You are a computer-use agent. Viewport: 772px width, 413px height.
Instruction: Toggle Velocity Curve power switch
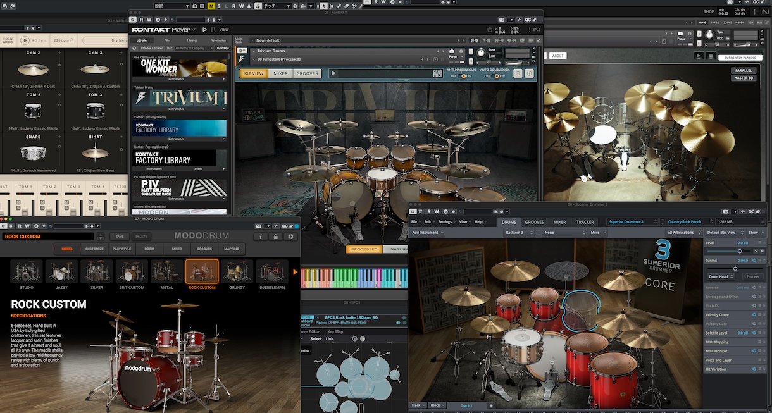click(x=754, y=314)
